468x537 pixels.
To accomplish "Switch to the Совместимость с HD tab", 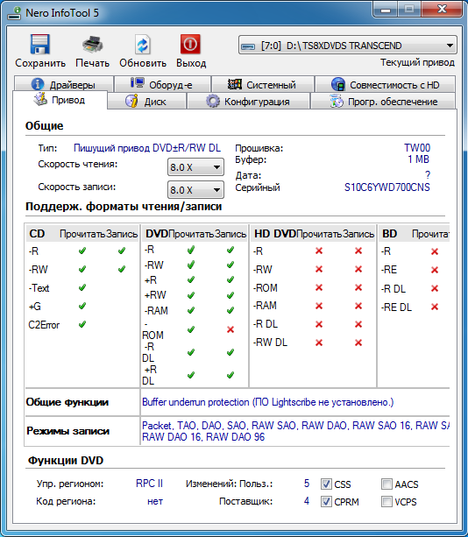I will 385,84.
